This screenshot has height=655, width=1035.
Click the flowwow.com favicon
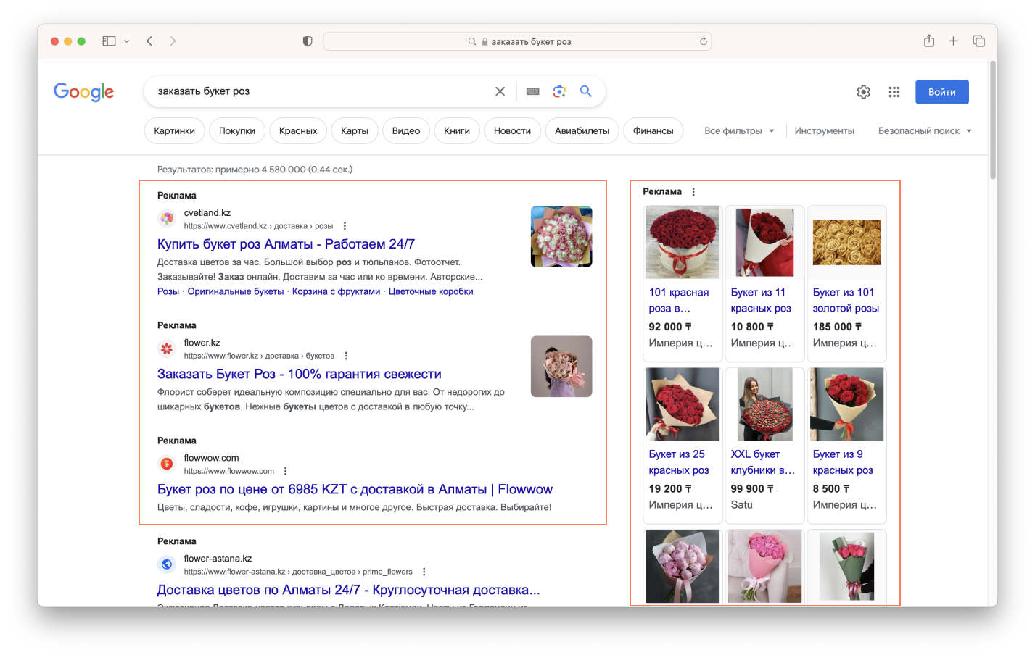click(x=167, y=464)
